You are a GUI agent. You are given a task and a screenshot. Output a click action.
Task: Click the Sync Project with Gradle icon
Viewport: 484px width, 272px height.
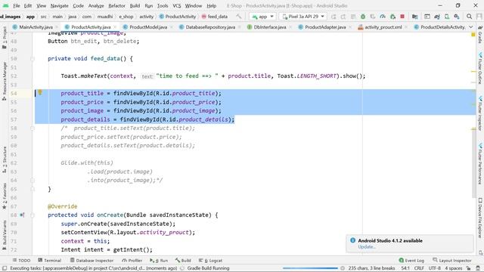(x=437, y=17)
